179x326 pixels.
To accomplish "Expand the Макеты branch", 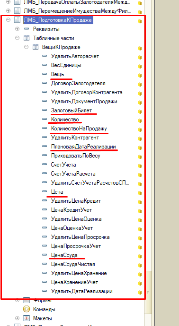I will [18, 318].
